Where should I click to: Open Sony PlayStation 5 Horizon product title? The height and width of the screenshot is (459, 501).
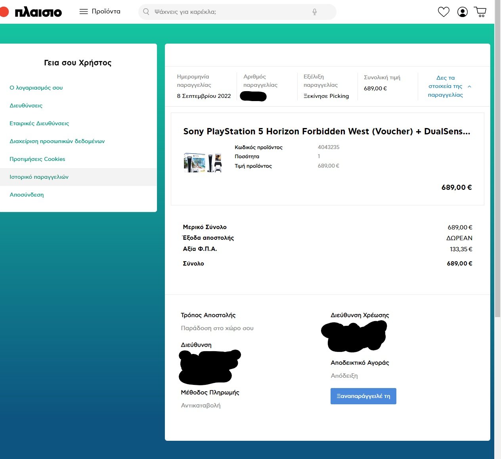[x=327, y=132]
